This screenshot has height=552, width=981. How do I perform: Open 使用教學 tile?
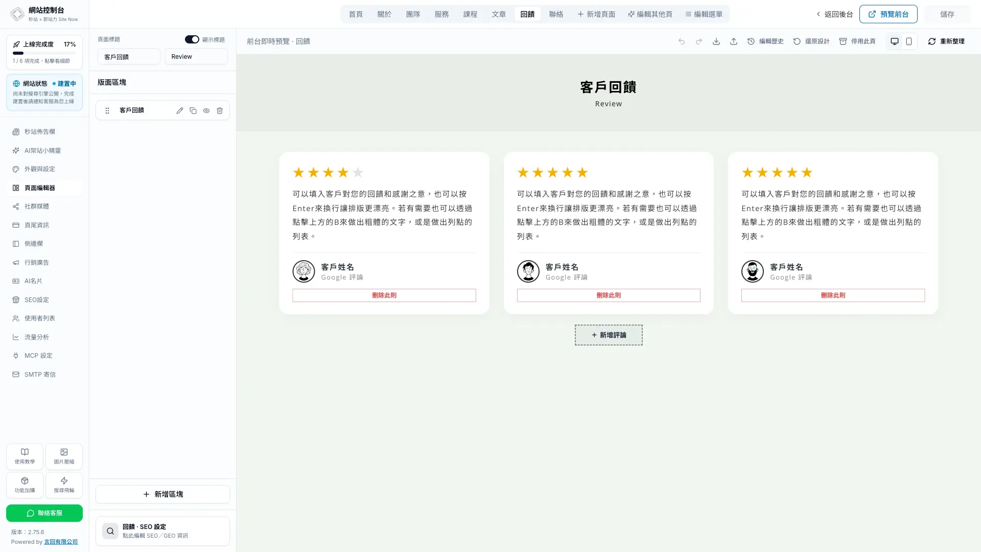pos(25,456)
